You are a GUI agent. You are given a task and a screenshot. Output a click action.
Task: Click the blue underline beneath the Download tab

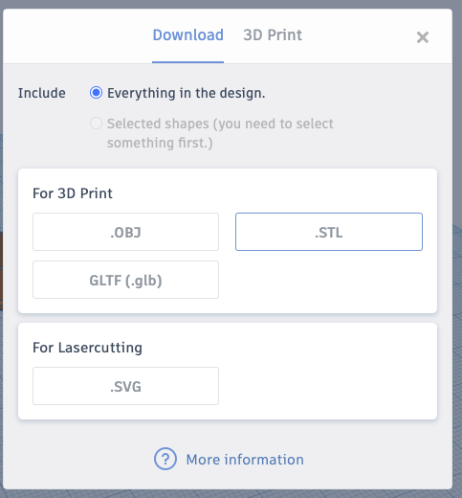tap(187, 62)
